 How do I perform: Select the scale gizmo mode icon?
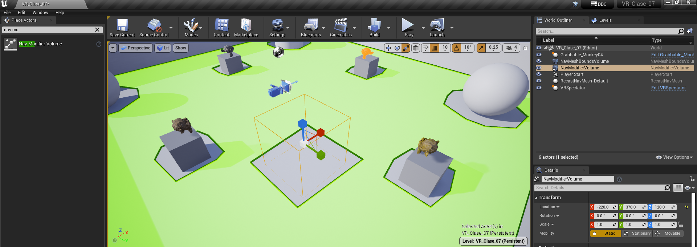click(x=406, y=48)
